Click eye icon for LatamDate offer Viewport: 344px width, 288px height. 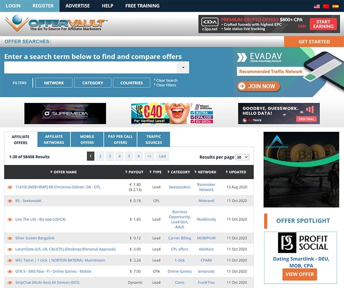point(9,249)
